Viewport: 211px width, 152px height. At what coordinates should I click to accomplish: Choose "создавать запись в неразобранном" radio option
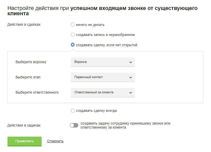[x=73, y=35]
